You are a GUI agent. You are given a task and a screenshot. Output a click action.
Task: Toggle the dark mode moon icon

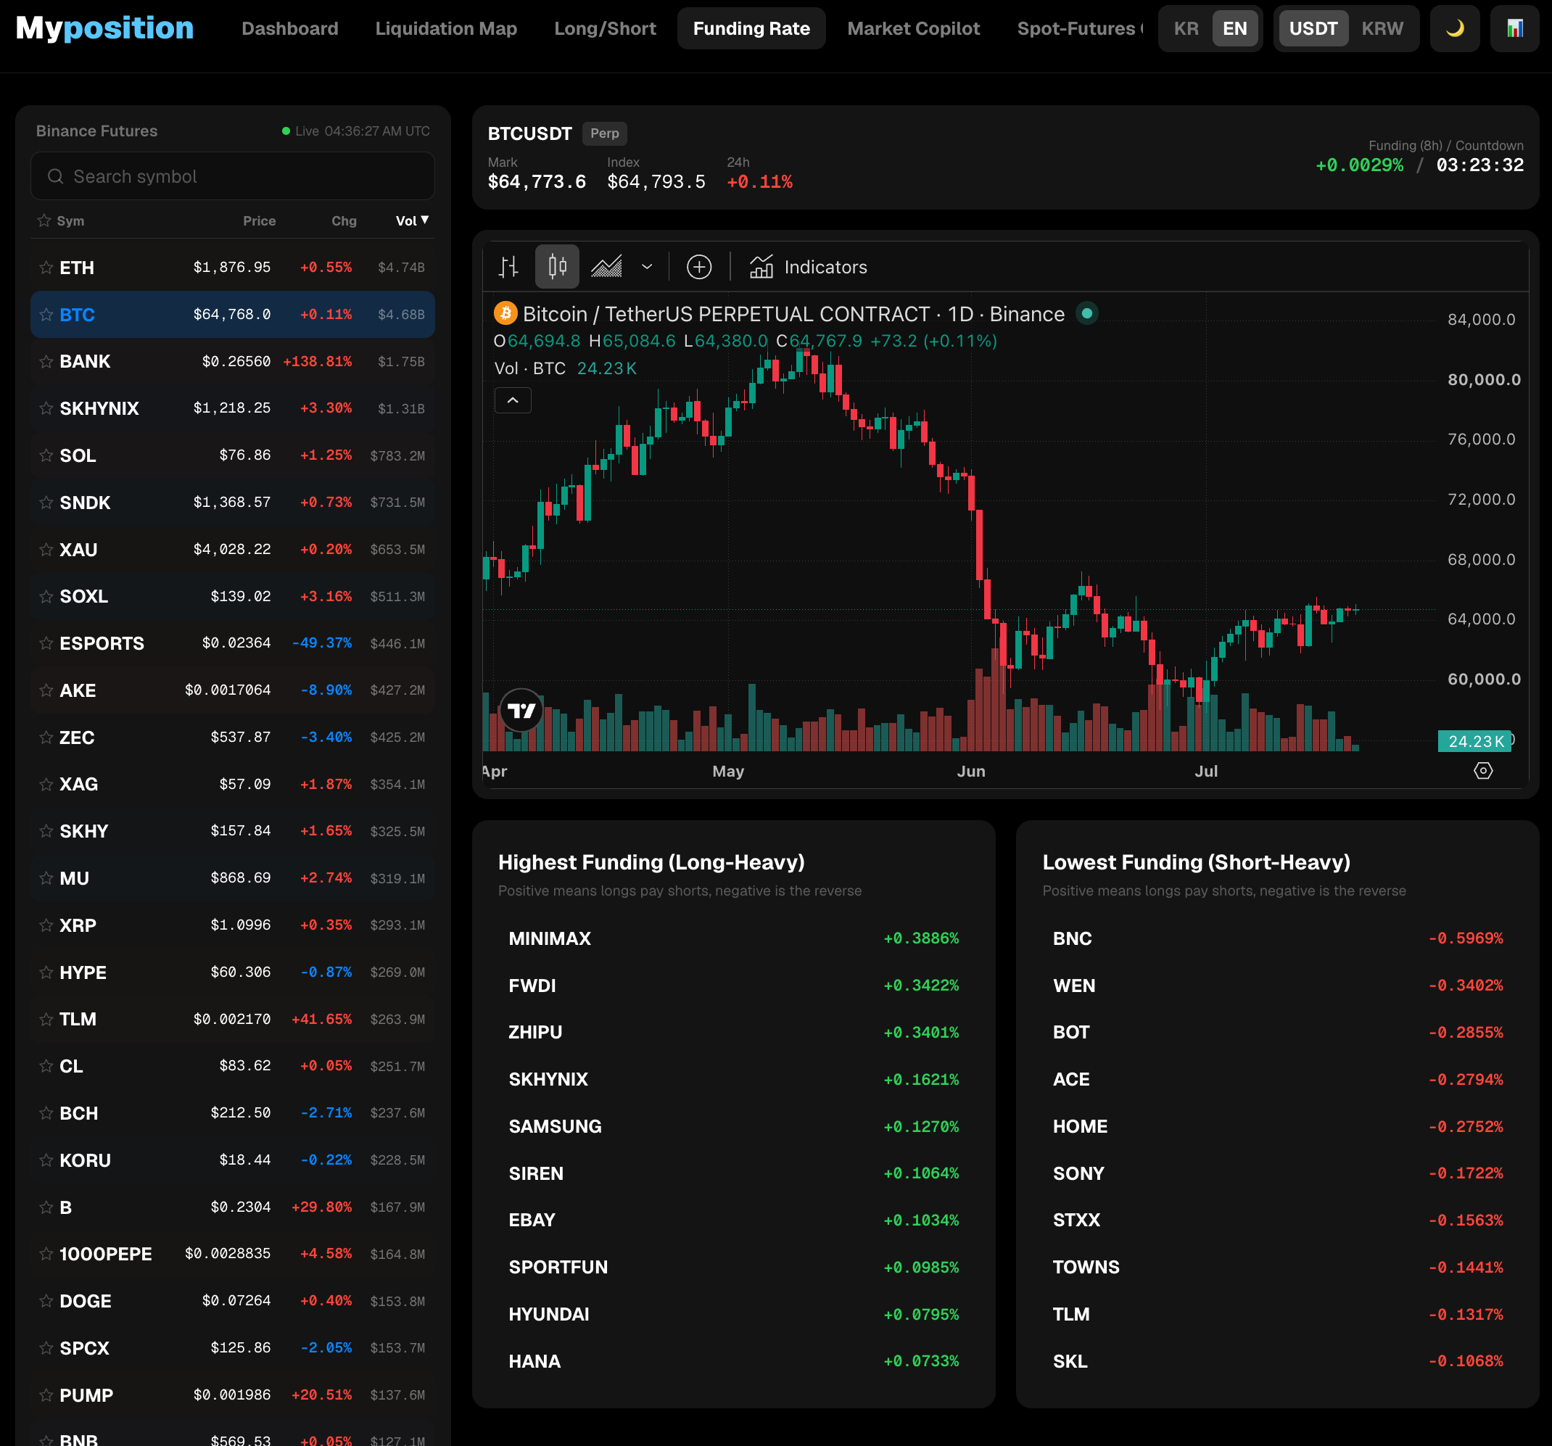click(x=1454, y=29)
